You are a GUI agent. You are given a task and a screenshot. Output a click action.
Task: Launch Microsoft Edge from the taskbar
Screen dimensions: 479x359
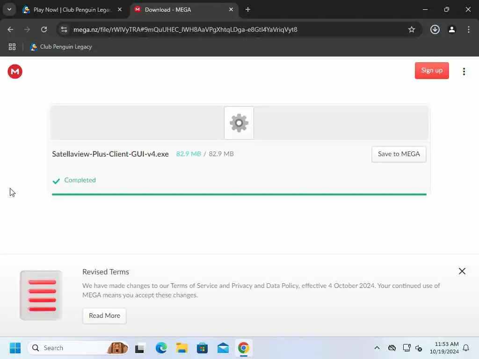pyautogui.click(x=161, y=348)
